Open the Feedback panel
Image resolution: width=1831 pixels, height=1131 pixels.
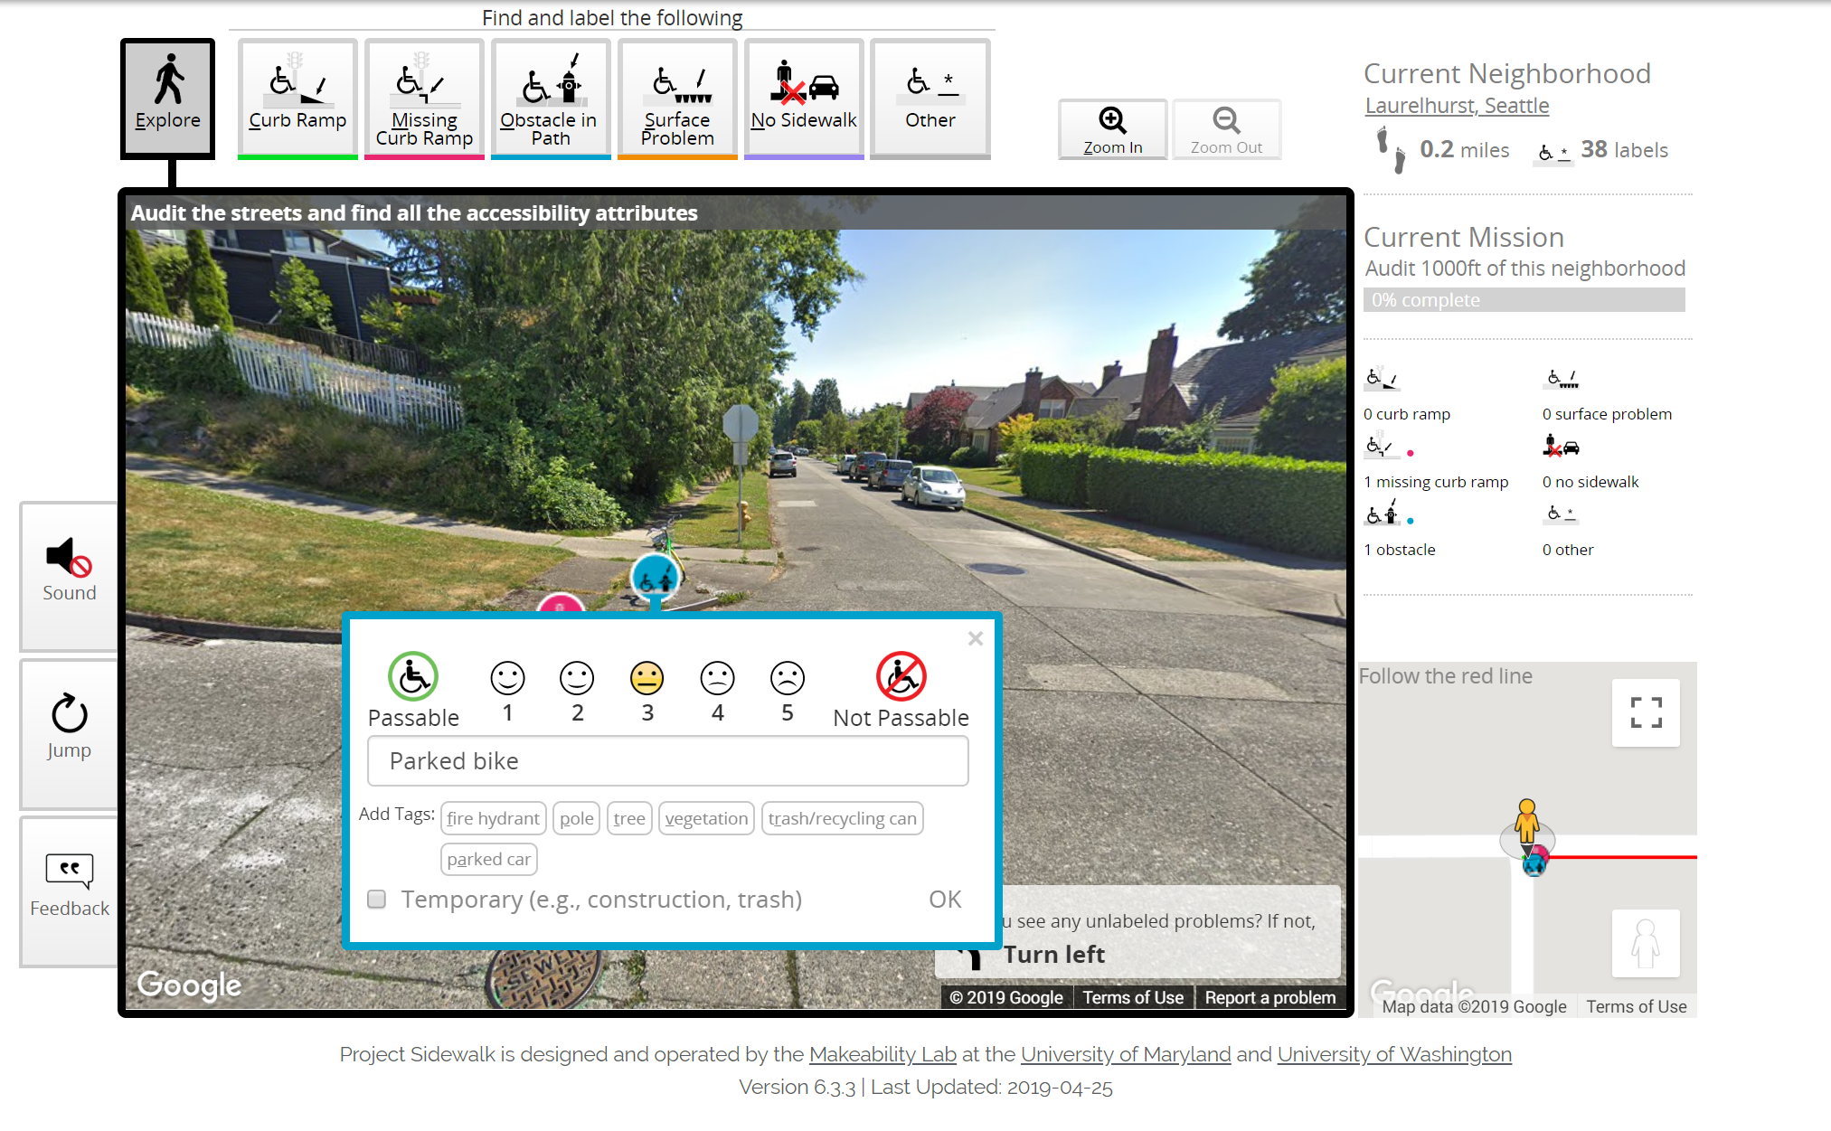68,886
